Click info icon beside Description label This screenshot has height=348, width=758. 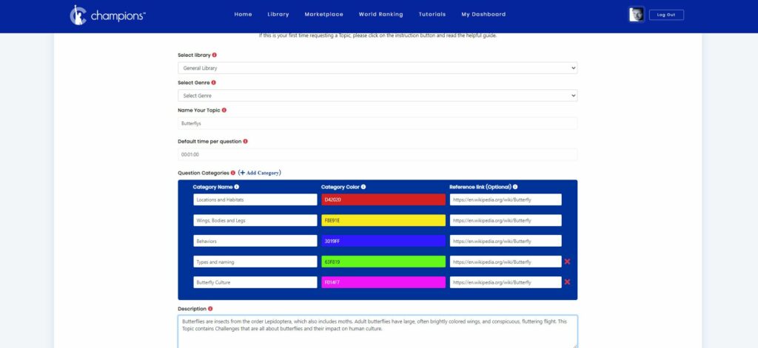[210, 309]
